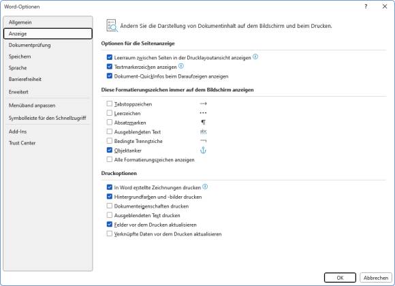Click the space dots symbol
This screenshot has width=395, height=286.
tap(203, 113)
